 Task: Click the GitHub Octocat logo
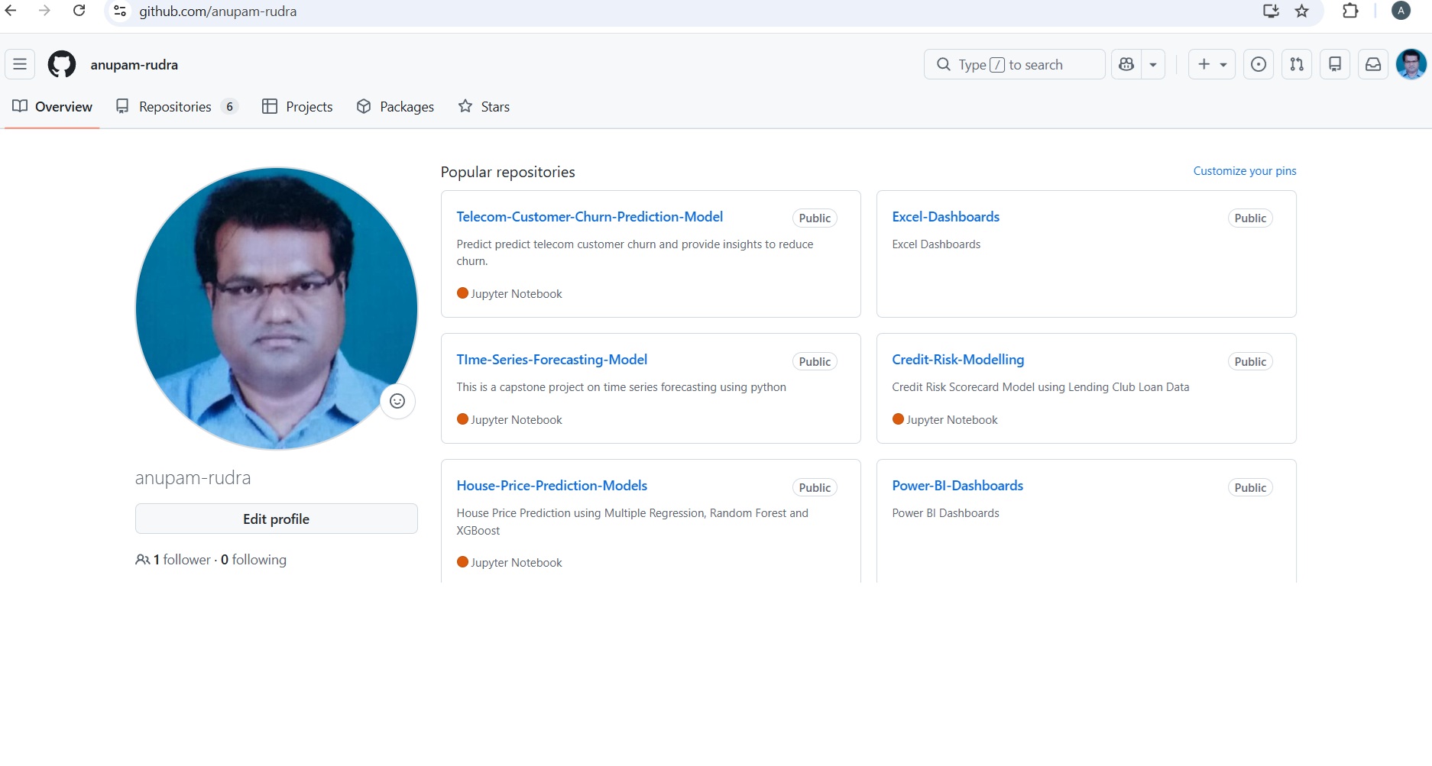[62, 65]
